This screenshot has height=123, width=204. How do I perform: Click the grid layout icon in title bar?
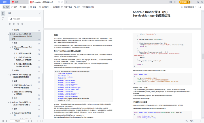tap(175, 2)
